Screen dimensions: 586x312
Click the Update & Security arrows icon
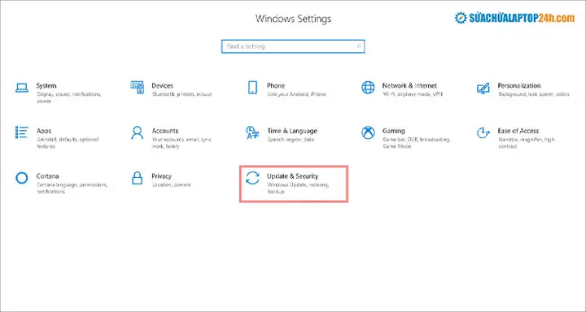click(252, 178)
